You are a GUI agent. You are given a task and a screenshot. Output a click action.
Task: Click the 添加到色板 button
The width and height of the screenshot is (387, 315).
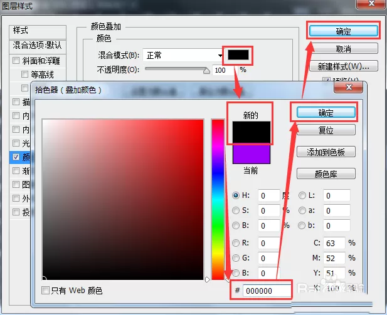[x=326, y=152]
